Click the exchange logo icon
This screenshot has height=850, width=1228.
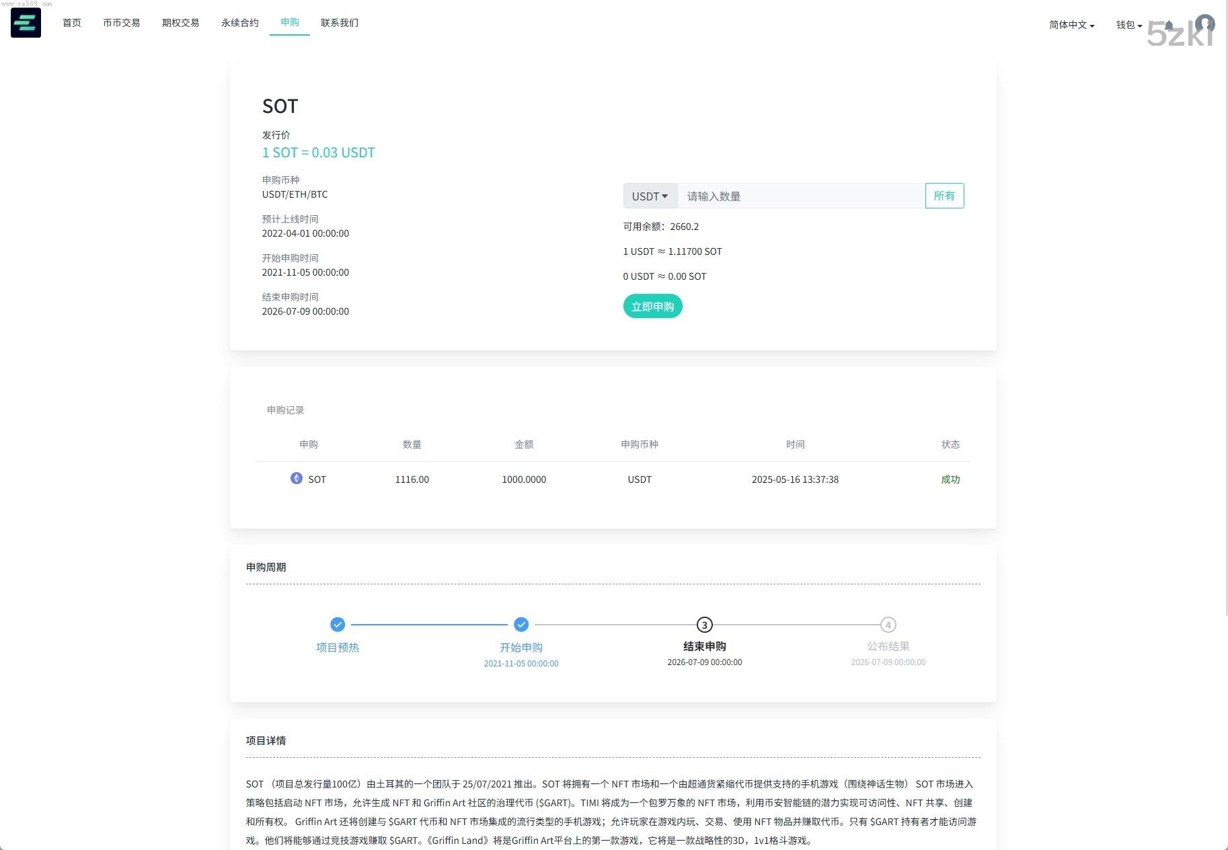26,23
